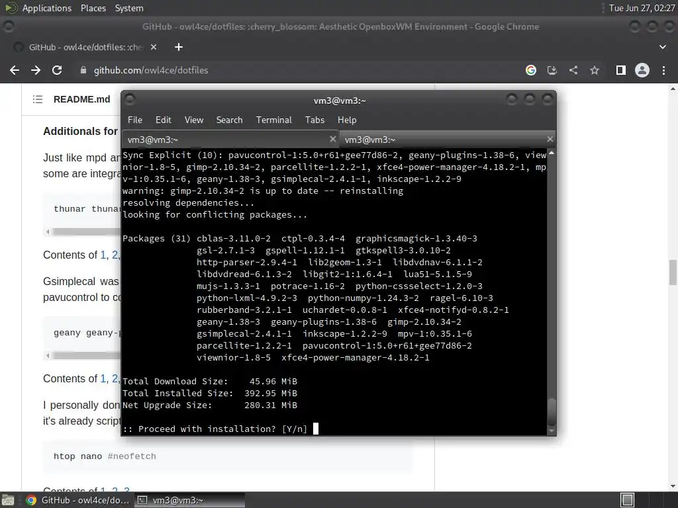
Task: Click terminal scrollbar up arrow
Action: pyautogui.click(x=552, y=153)
